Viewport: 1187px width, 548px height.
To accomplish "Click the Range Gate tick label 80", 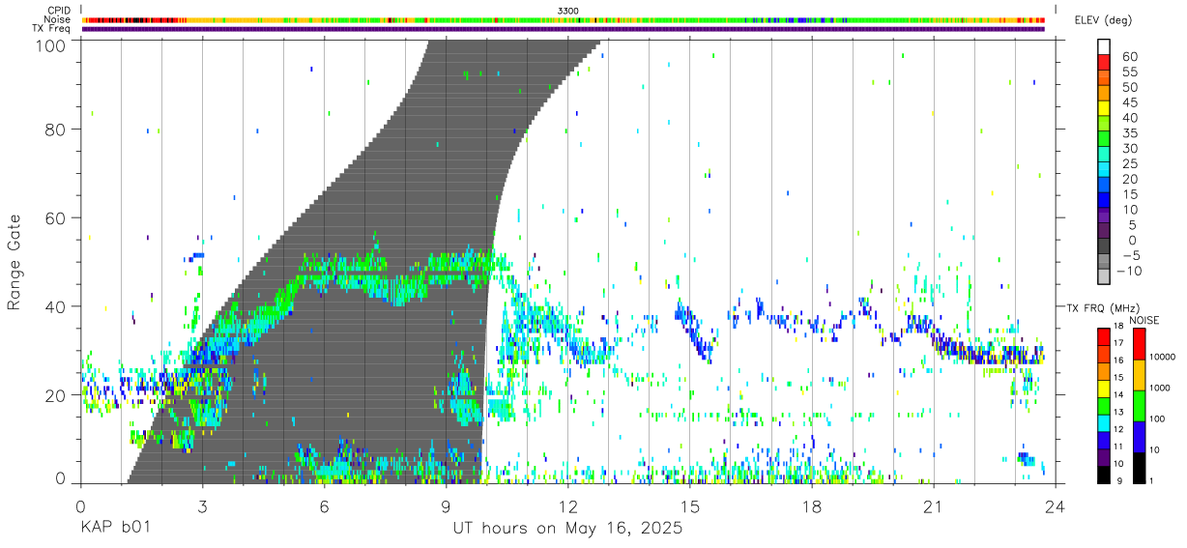I will (54, 130).
